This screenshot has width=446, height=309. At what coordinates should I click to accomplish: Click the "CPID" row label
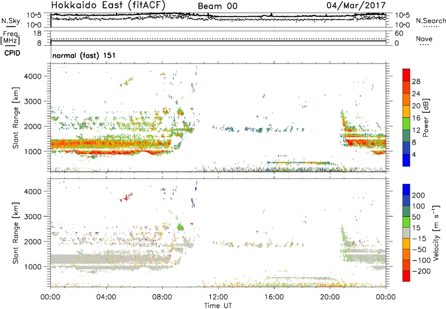click(12, 53)
